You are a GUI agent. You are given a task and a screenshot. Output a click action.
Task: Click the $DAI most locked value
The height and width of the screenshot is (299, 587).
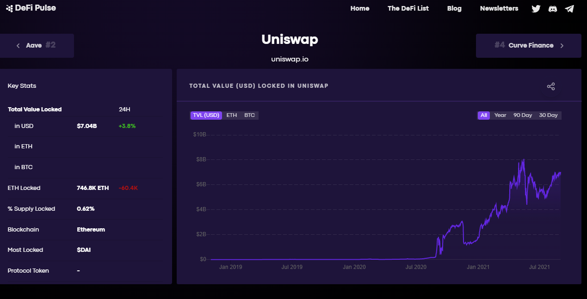[84, 250]
